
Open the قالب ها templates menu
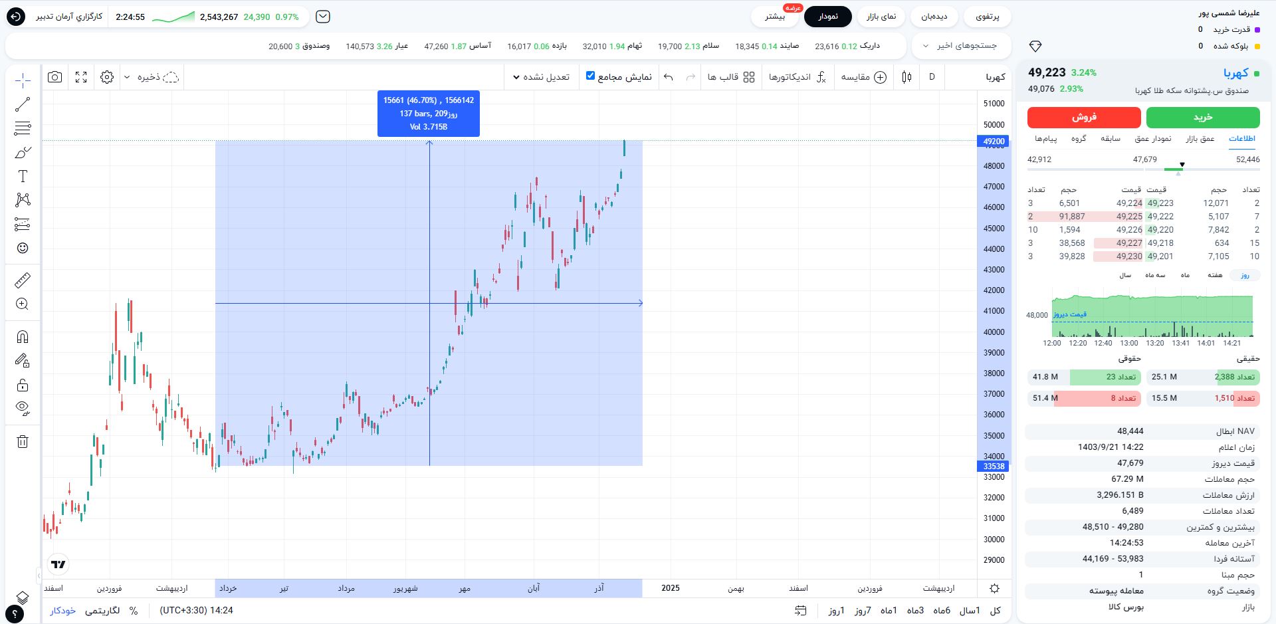(x=731, y=77)
